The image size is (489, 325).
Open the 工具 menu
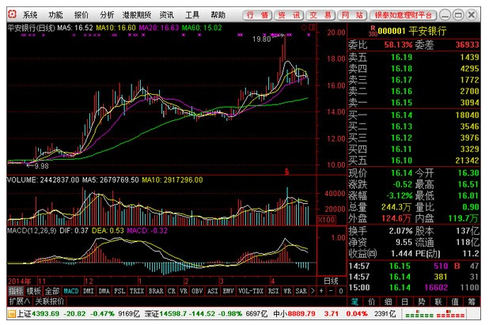[x=192, y=15]
